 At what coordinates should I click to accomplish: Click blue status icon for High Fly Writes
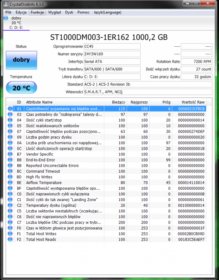[10, 177]
